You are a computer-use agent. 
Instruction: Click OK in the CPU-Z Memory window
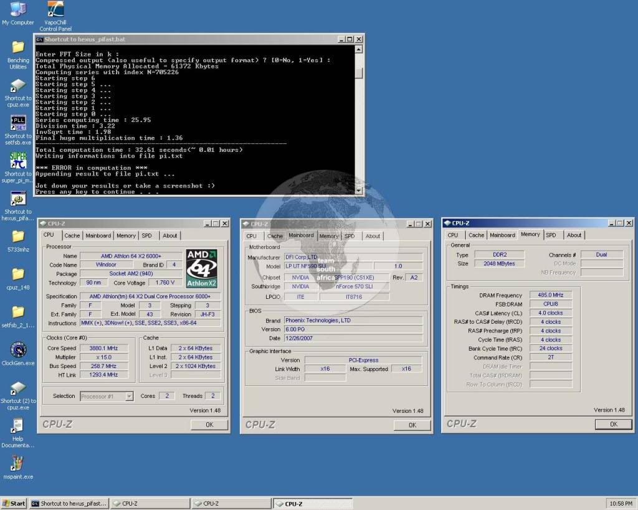[614, 424]
